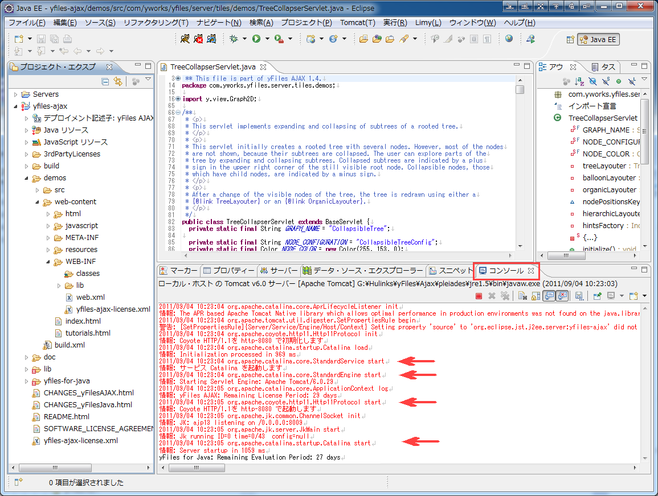
Task: Click the green Run button in main toolbar
Action: coord(256,39)
